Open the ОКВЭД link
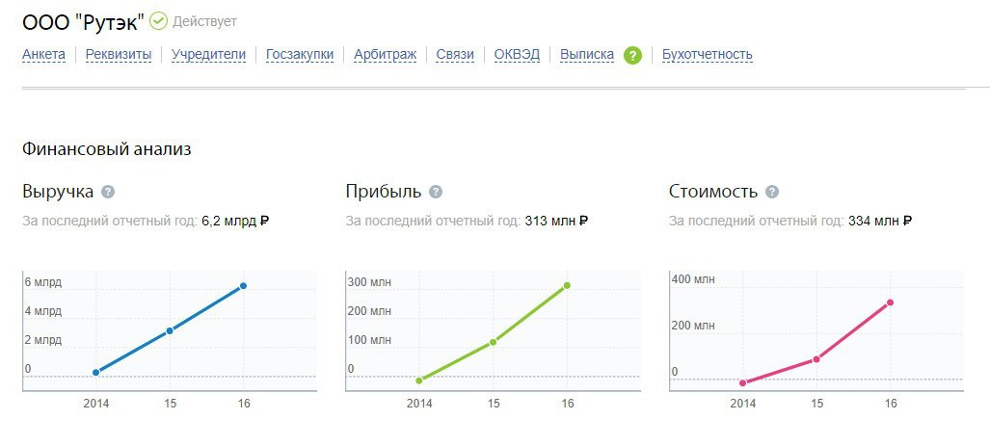The width and height of the screenshot is (990, 446). [517, 54]
